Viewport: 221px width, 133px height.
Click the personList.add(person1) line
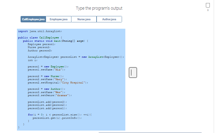(x=47, y=109)
